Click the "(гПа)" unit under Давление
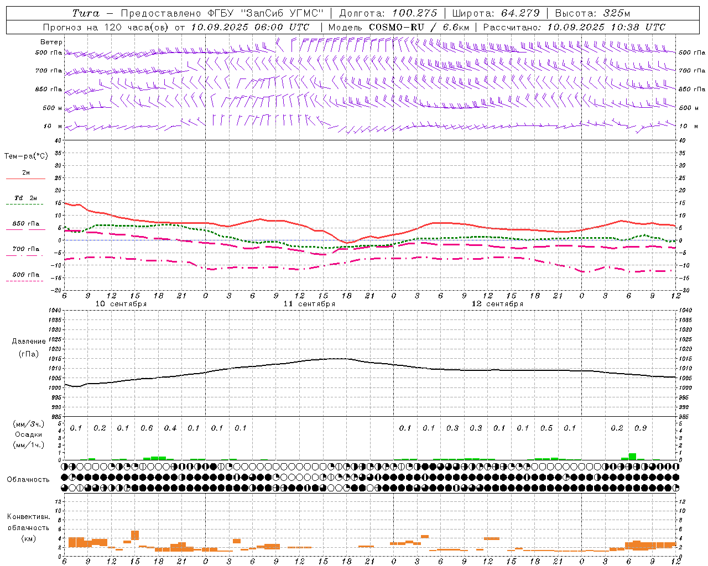The height and width of the screenshot is (566, 708). pyautogui.click(x=29, y=354)
